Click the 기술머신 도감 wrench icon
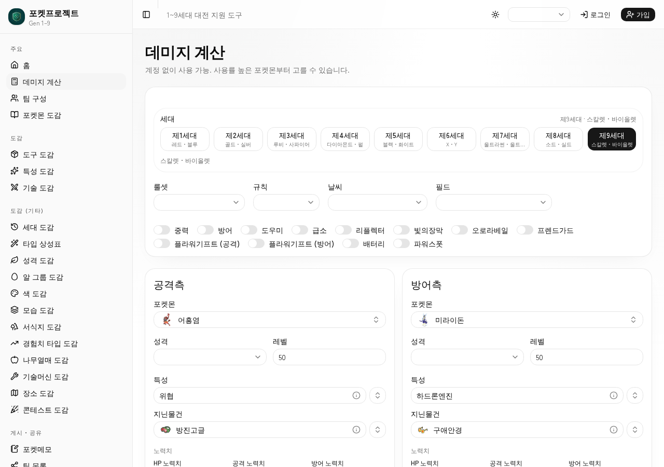The width and height of the screenshot is (664, 467). [15, 376]
